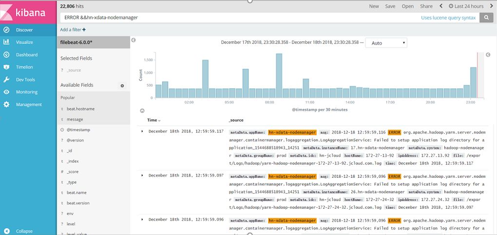Open the Timelion mask icon
This screenshot has height=235, width=497.
(6, 67)
